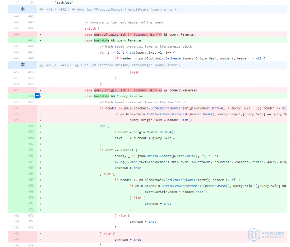Click removed line 'case query.Origin.Hash != (common.Hash{}) && query.Reverse:'
Viewport: 290px width, 247px height.
pyautogui.click(x=140, y=34)
